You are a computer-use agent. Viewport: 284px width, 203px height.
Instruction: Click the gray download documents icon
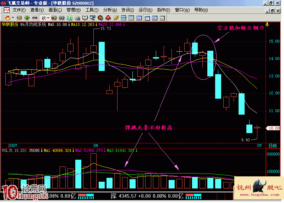(x=77, y=18)
